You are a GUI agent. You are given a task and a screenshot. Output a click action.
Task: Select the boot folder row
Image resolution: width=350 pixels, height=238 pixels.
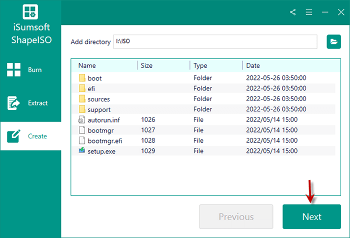click(x=94, y=78)
